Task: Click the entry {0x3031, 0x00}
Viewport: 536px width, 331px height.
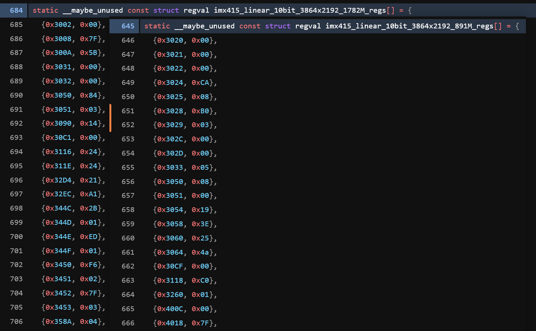Action: [73, 67]
